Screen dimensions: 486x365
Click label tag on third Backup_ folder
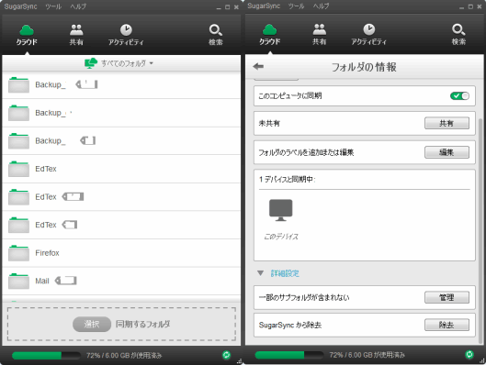[x=87, y=140]
